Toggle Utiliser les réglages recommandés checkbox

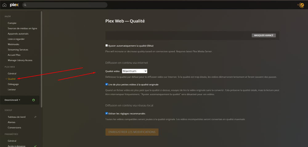tap(107, 113)
